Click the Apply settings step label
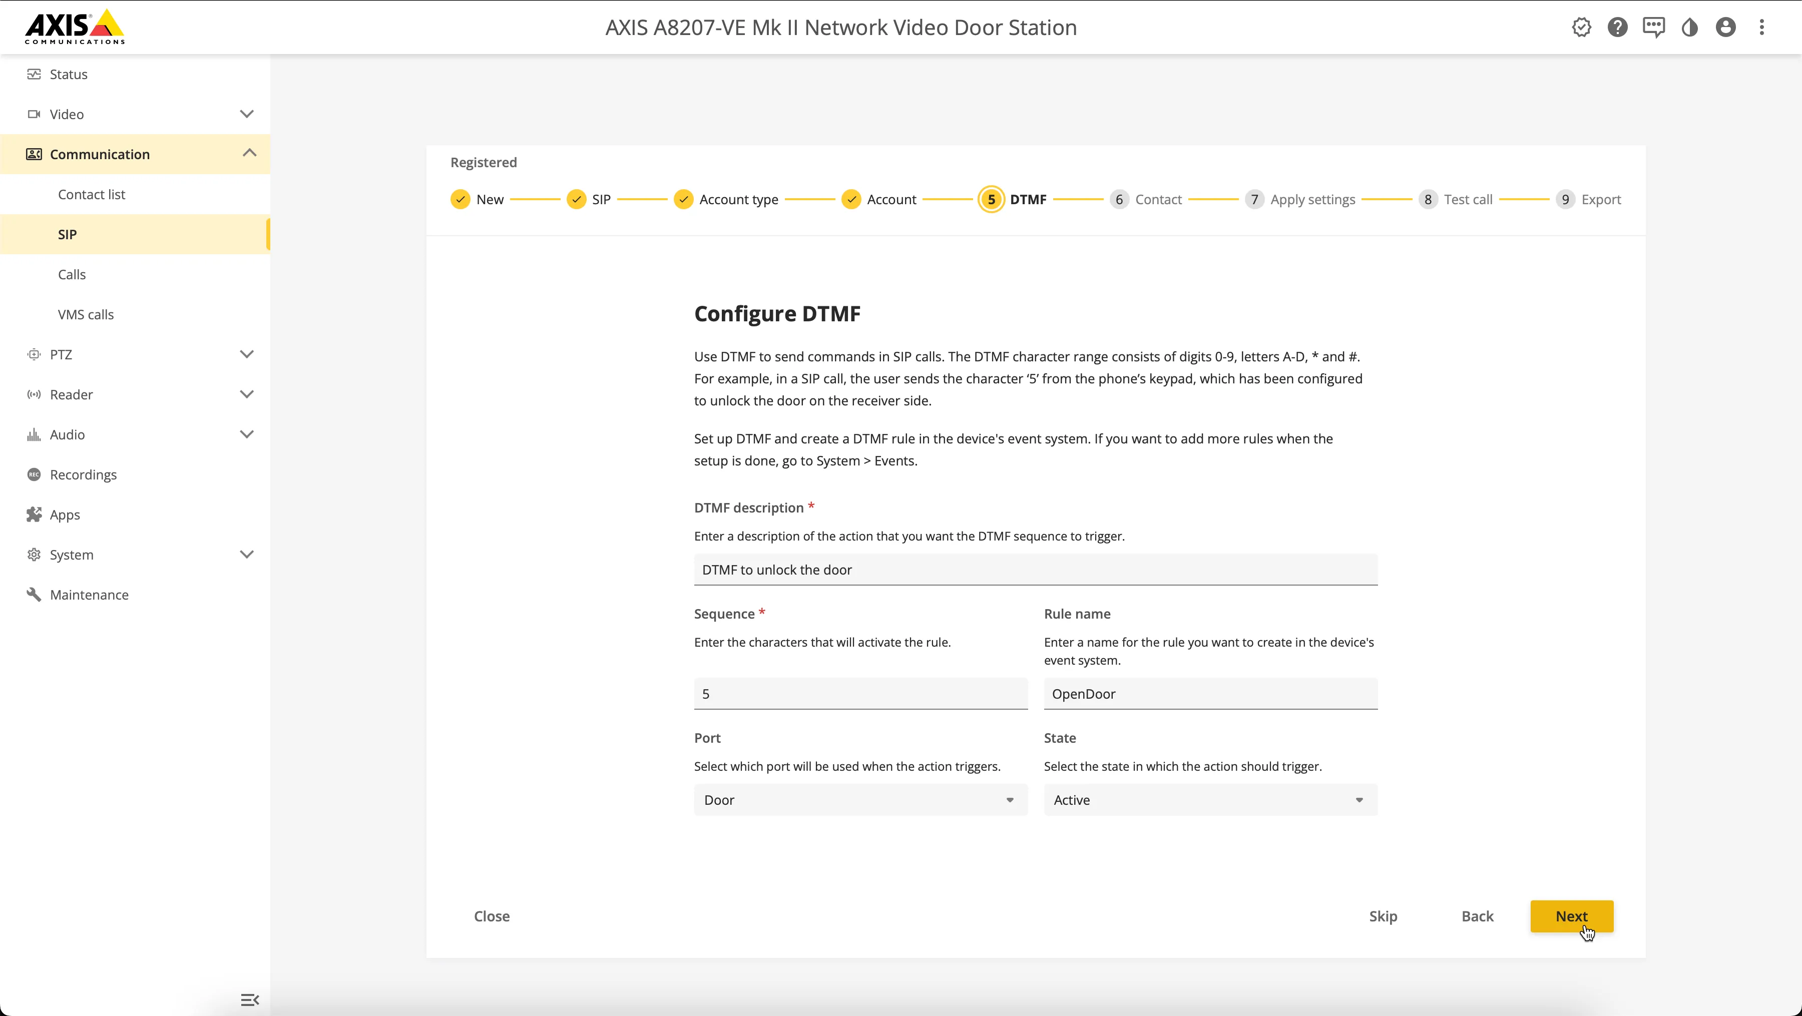 click(1312, 199)
